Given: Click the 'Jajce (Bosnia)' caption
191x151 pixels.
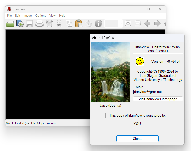Looking at the screenshot, I should 110,105.
